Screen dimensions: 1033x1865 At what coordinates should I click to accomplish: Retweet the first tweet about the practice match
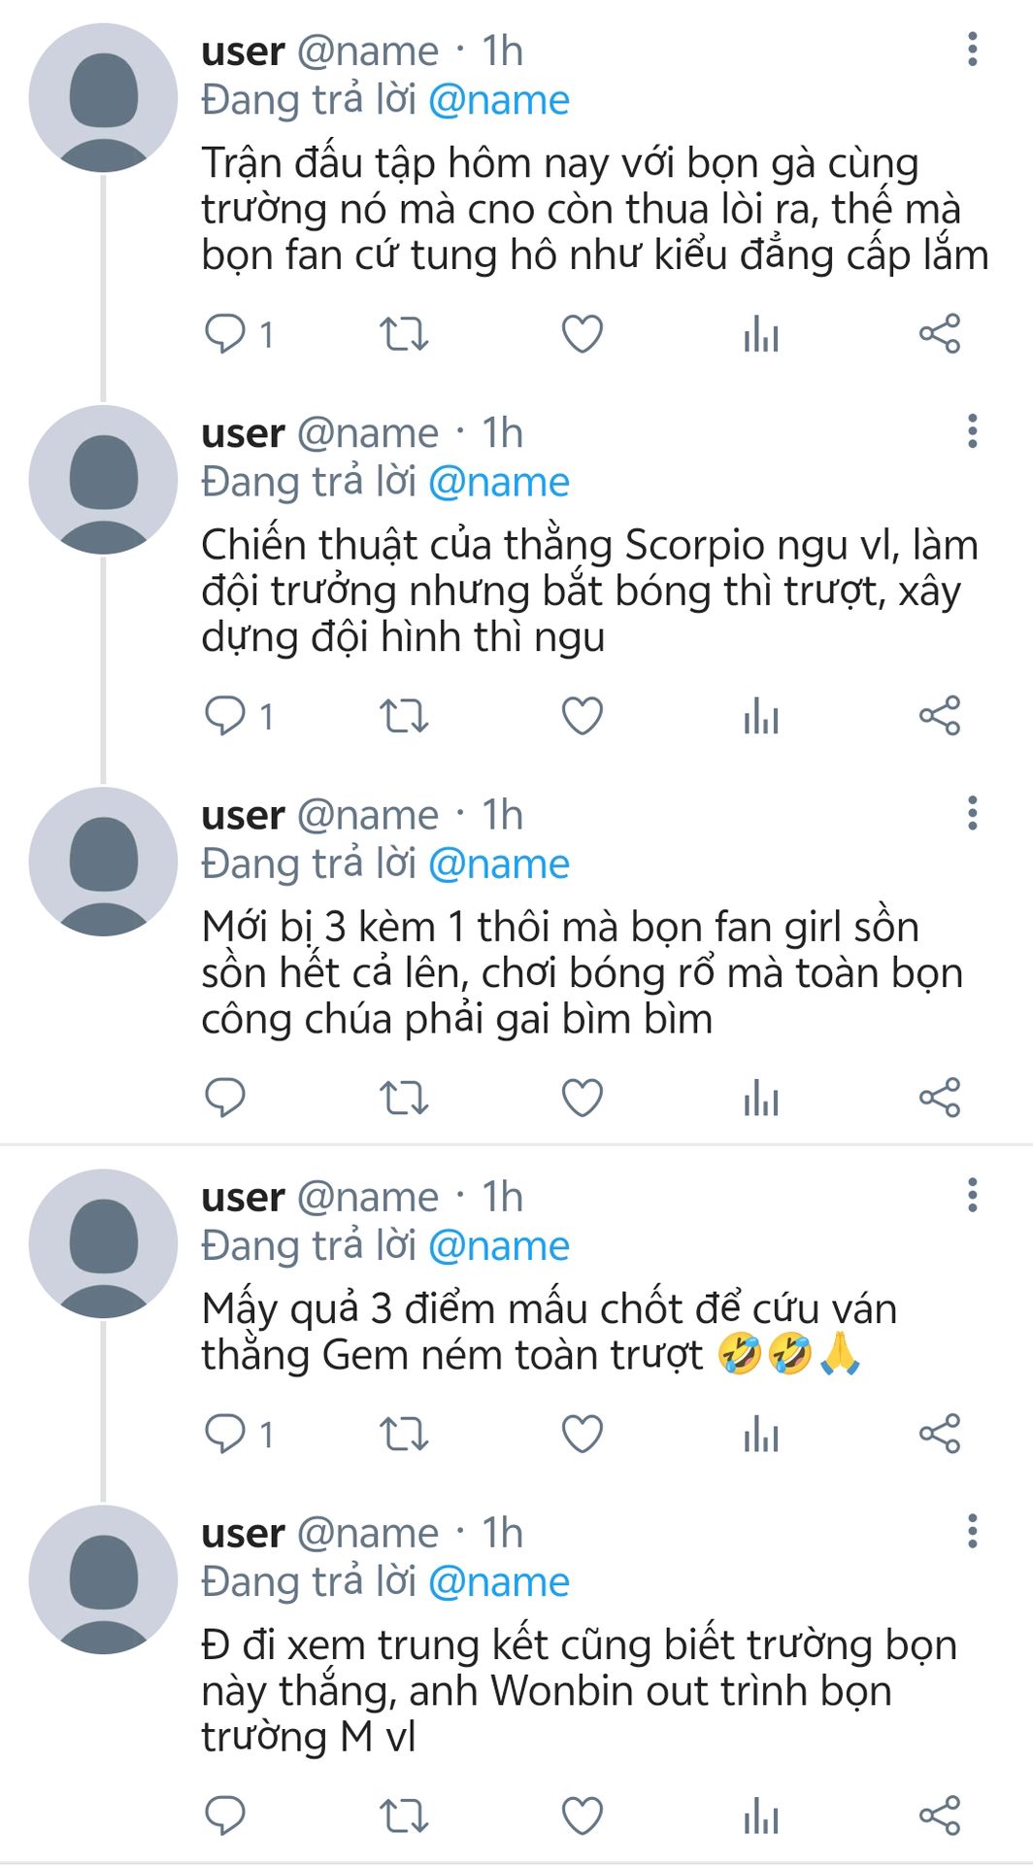click(404, 334)
